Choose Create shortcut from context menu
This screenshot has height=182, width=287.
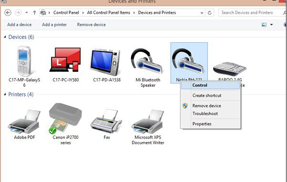(210, 95)
